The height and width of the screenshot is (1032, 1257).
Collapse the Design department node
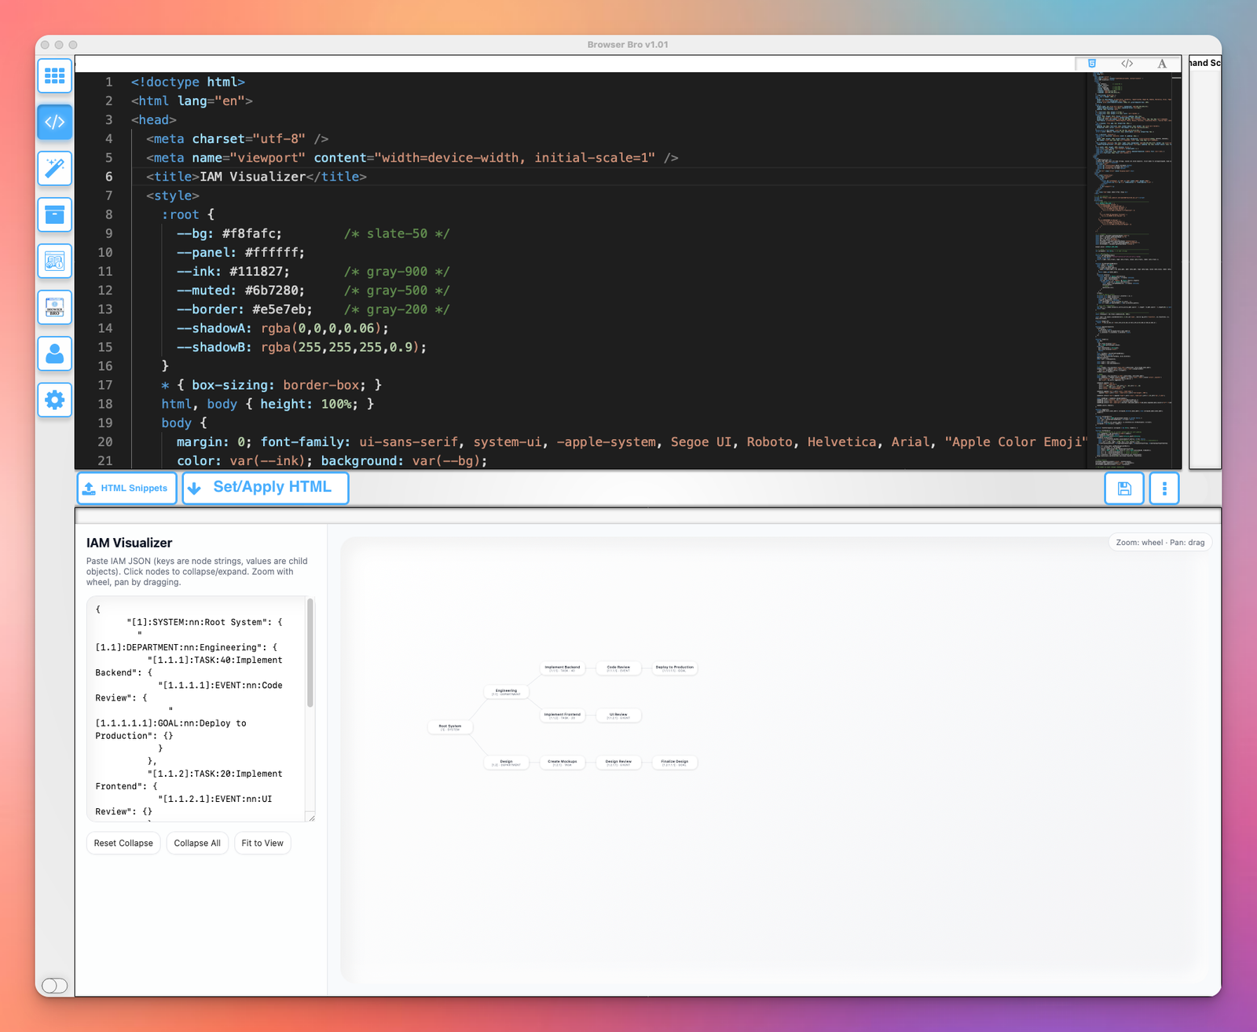pyautogui.click(x=506, y=763)
